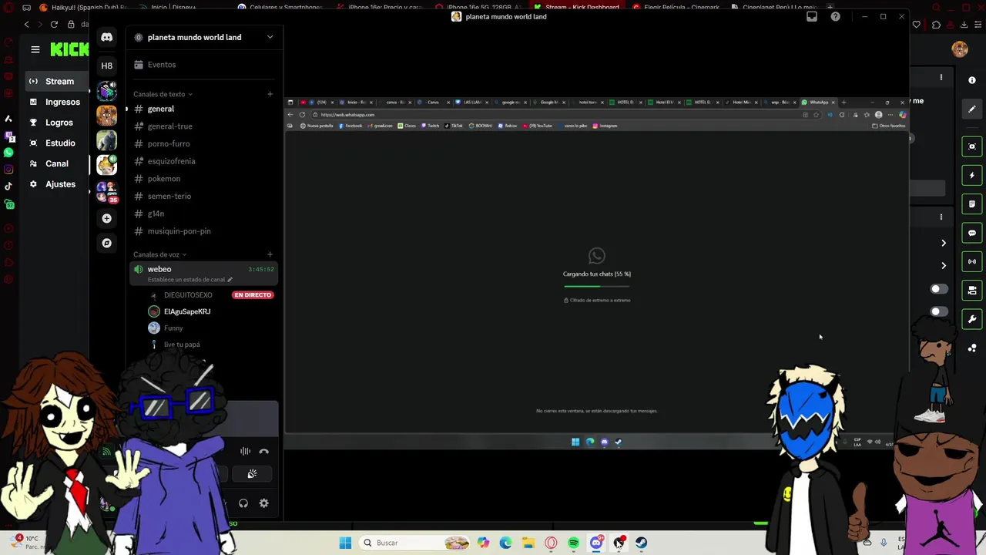986x555 pixels.
Task: Open the browser extensions puzzle icon
Action: coord(936,25)
